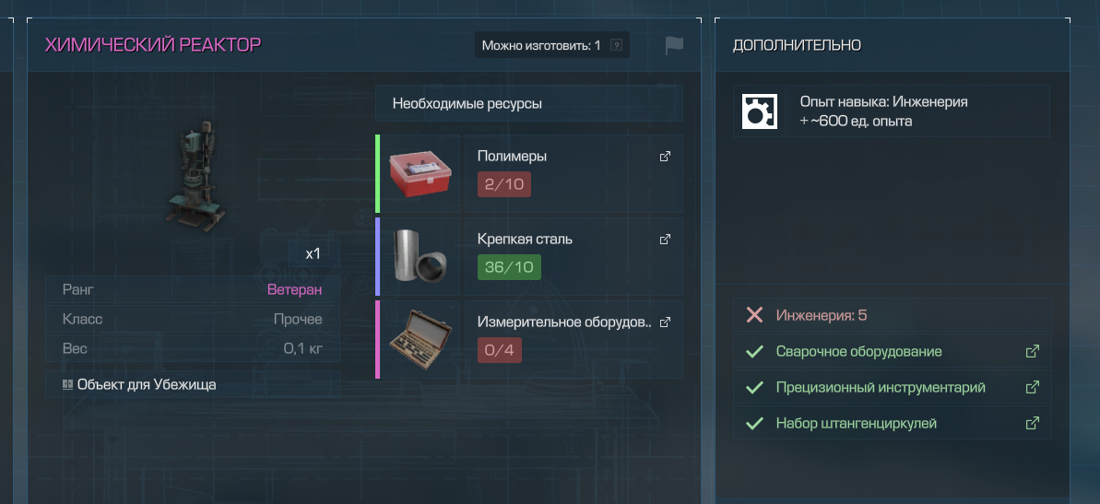The image size is (1100, 504).
Task: Select the Полимеры red box thumbnail
Action: pyautogui.click(x=420, y=174)
